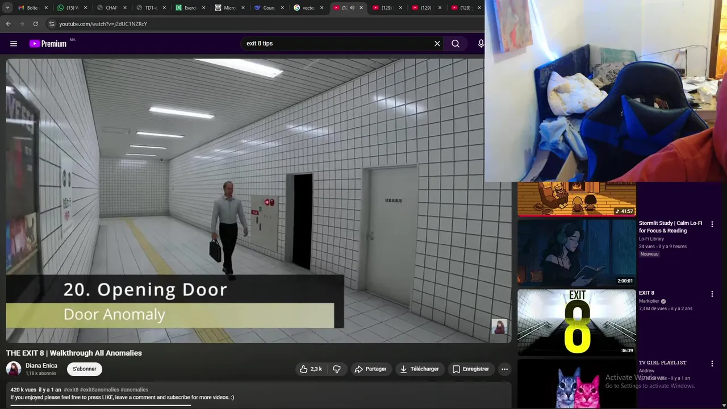This screenshot has width=727, height=409.
Task: Mute the active tab via speaker icon
Action: click(x=352, y=8)
